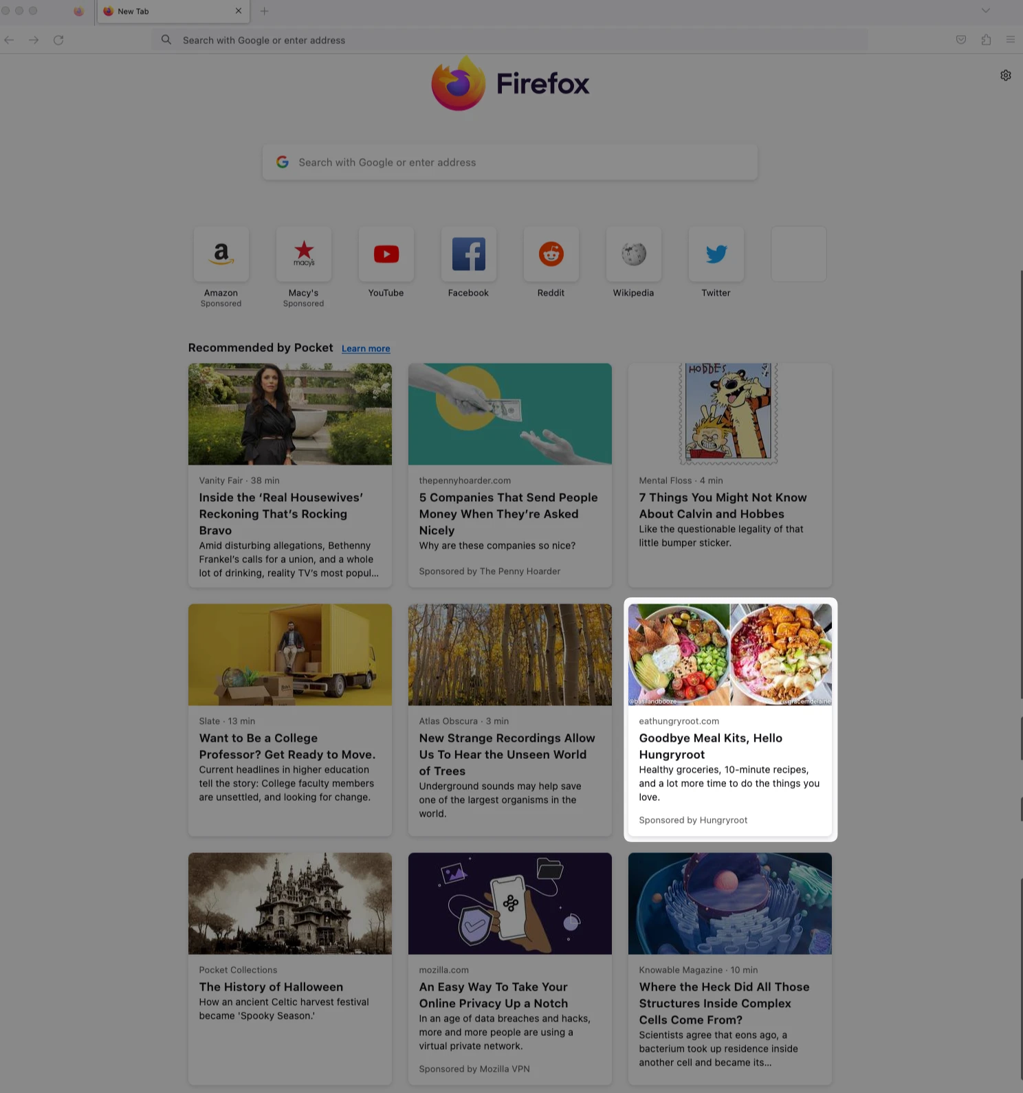Focus the URL bar address field
Viewport: 1023px width, 1093px height.
pos(509,41)
